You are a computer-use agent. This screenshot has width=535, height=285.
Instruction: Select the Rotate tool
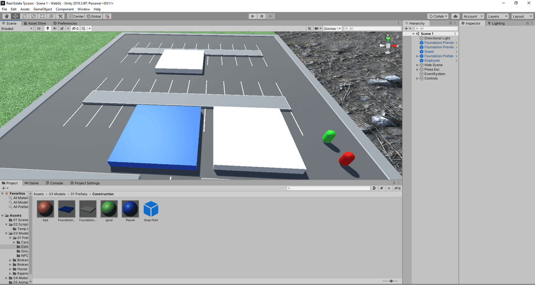coord(25,16)
